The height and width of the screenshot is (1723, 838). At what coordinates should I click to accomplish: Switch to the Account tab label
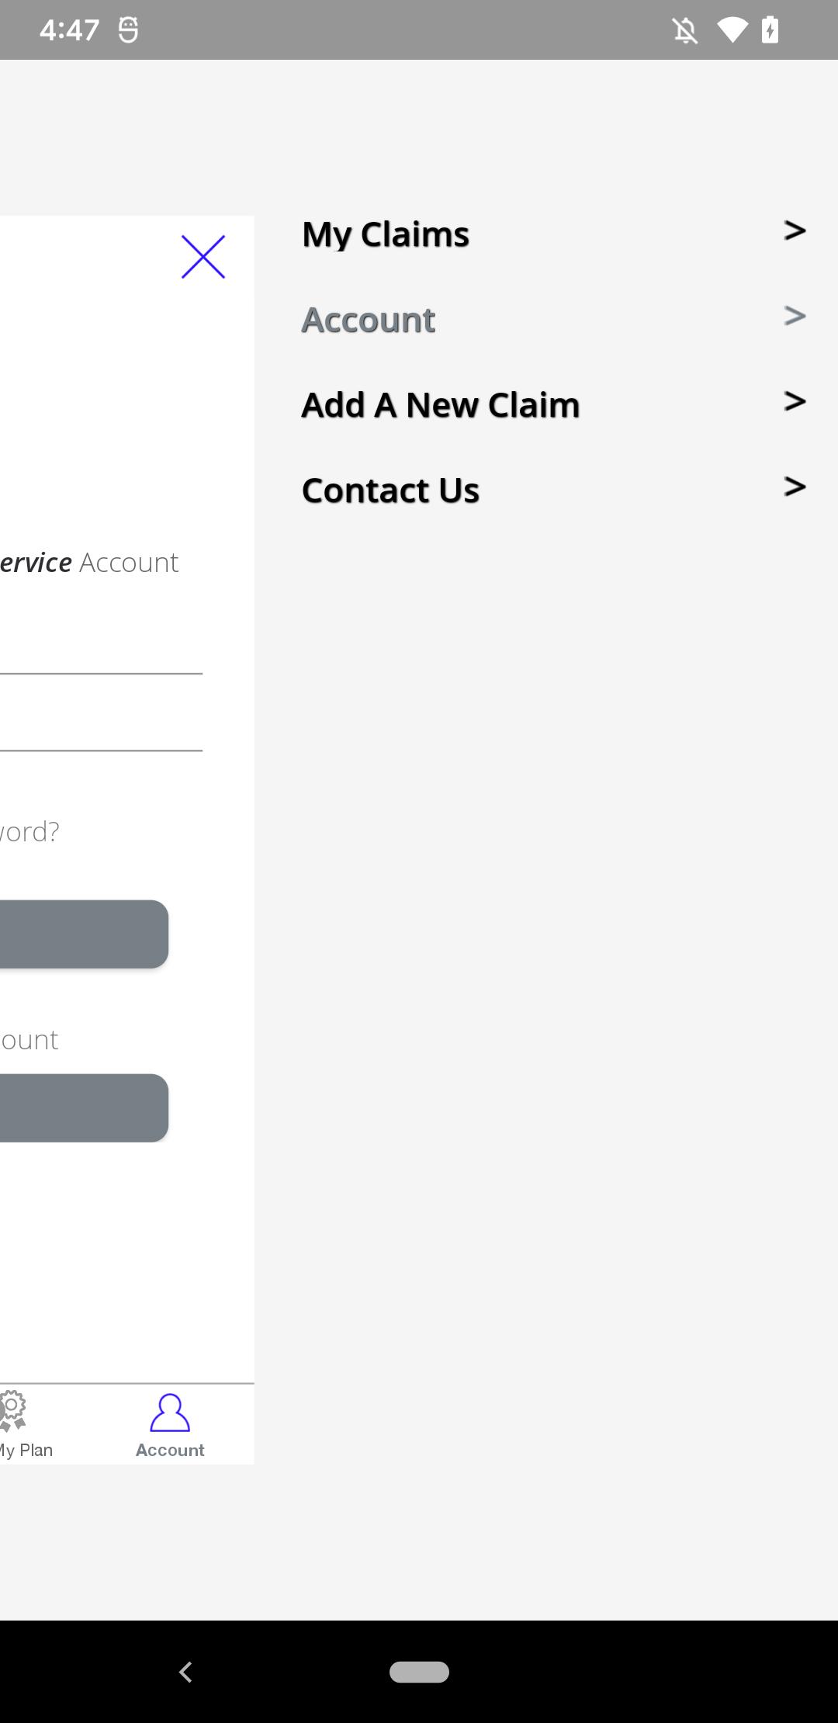point(170,1450)
